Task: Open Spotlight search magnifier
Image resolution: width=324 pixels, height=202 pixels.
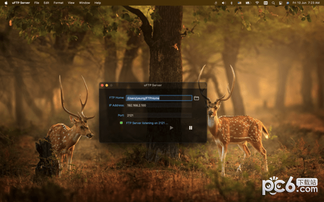Action: pos(273,3)
